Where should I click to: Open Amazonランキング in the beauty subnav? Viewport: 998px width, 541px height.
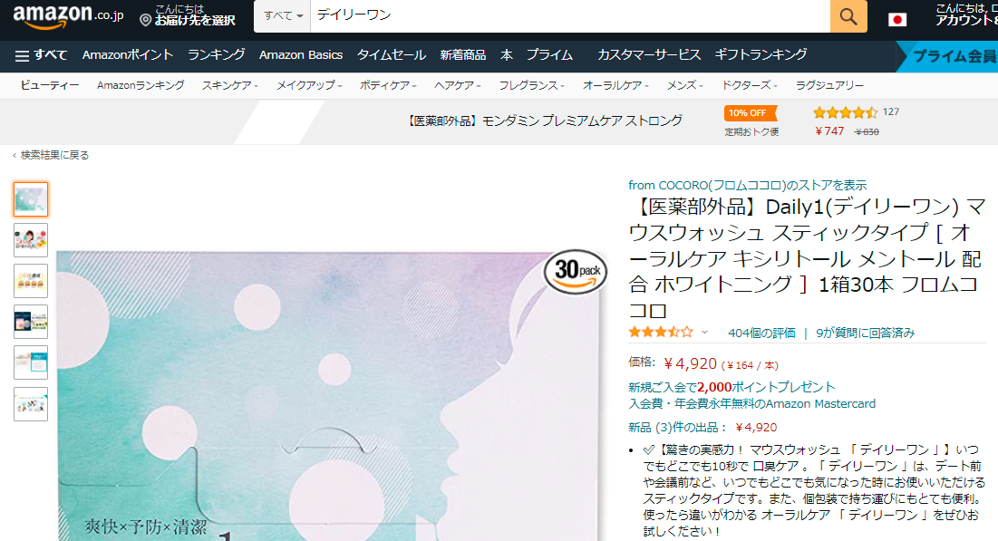[140, 85]
